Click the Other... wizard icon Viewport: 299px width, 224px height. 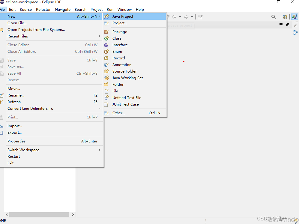click(106, 113)
